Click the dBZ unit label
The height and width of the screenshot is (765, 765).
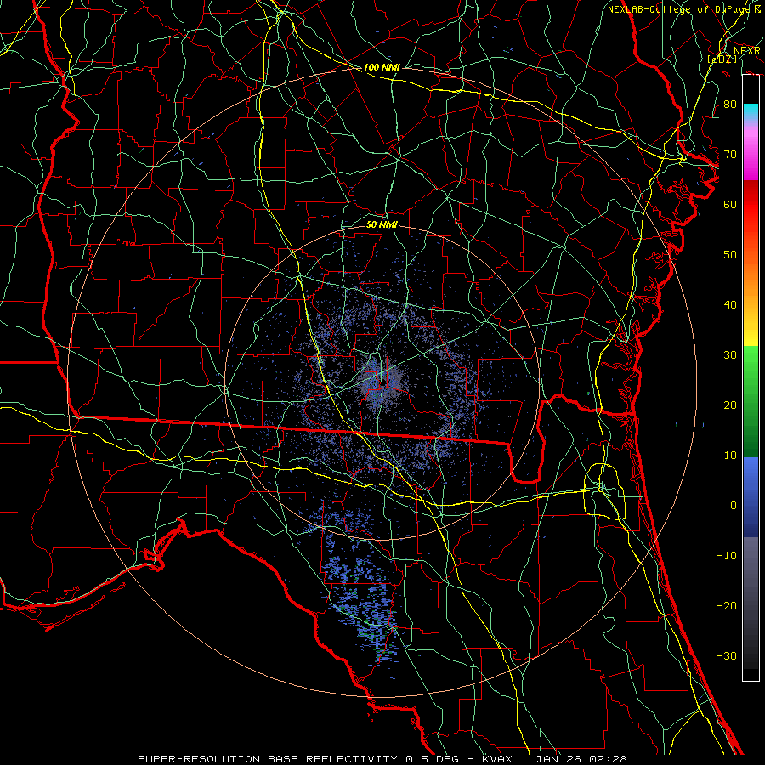tap(722, 59)
